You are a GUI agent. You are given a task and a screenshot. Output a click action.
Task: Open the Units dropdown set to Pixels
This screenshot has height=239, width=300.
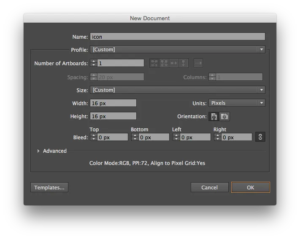tap(237, 103)
